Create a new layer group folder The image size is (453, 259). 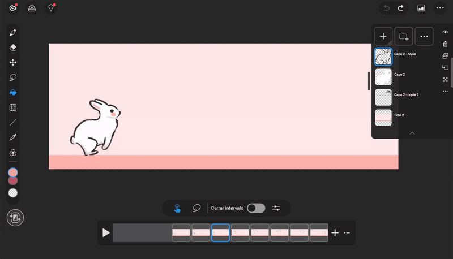[x=404, y=36]
